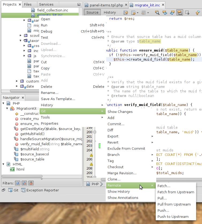Click Find Next Occurrence arrow icon
The image size is (202, 224).
pyautogui.click(x=172, y=13)
